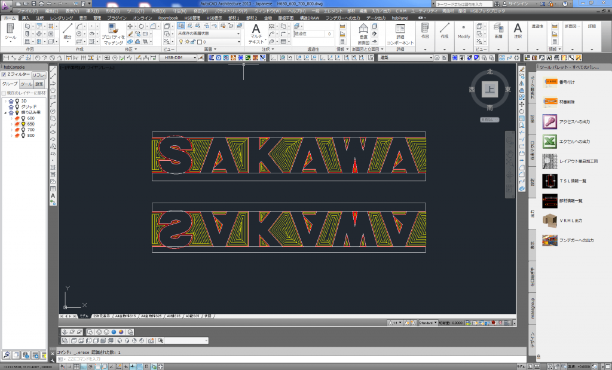
Task: Switch to the 2次元表示 layout tab
Action: 102,316
